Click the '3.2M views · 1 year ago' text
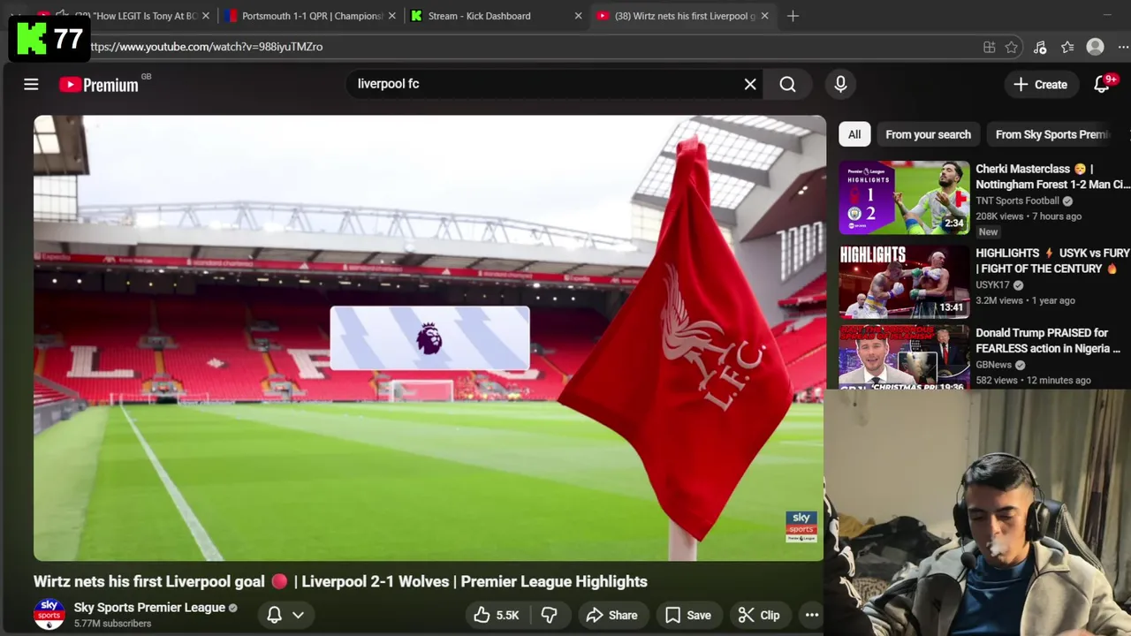 point(1025,300)
